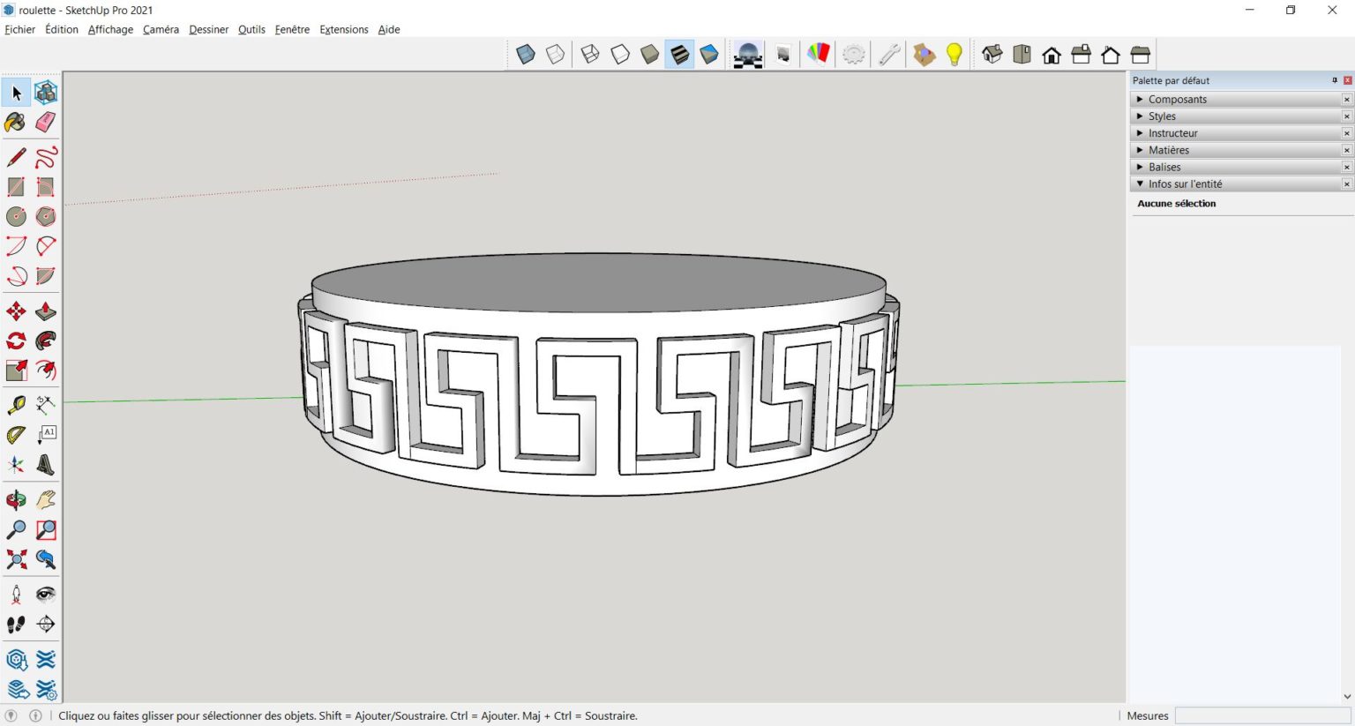
Task: Click the Mesures input field
Action: point(1261,715)
